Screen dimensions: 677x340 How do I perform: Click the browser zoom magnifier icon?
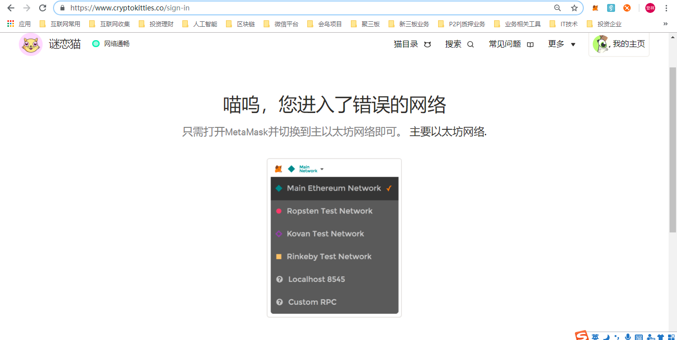tap(558, 8)
